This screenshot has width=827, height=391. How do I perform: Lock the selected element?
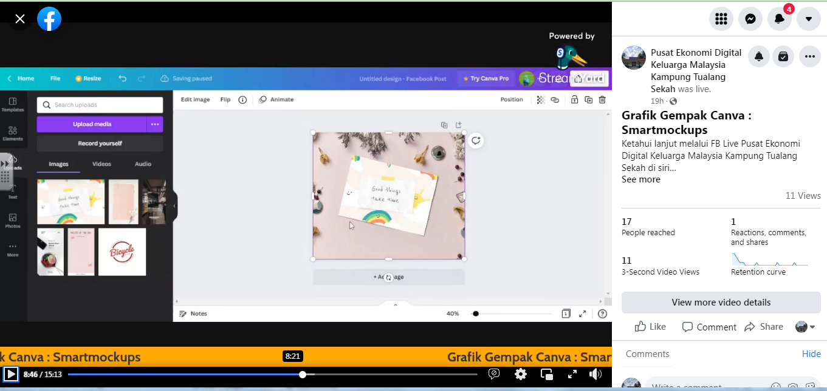pos(574,99)
